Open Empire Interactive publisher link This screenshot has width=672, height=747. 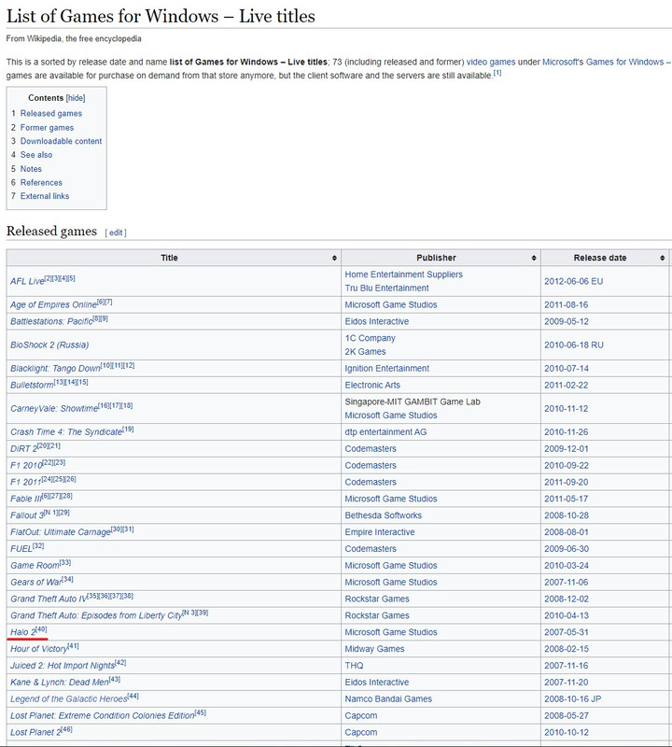click(x=380, y=532)
